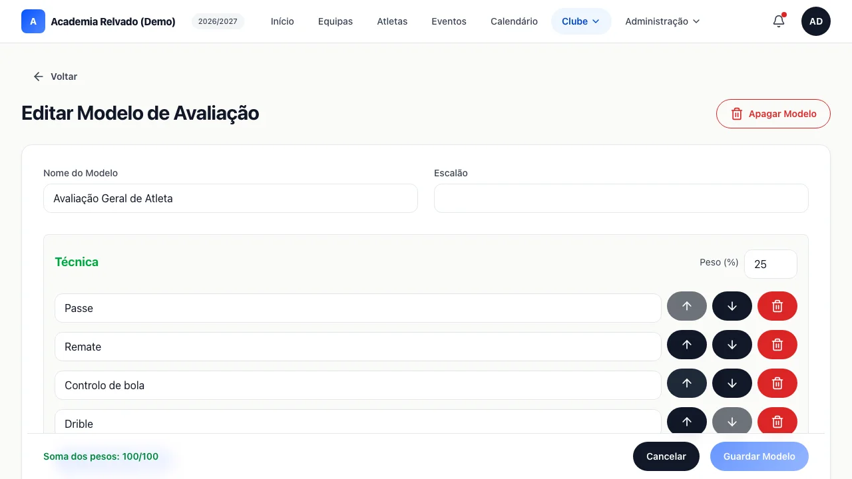The image size is (852, 479).
Task: Navigate to Atletas
Action: click(392, 21)
